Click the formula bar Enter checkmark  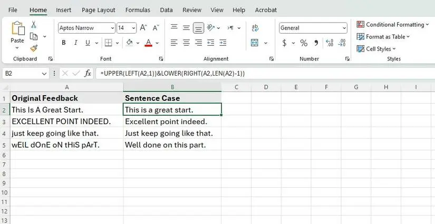[x=76, y=73]
